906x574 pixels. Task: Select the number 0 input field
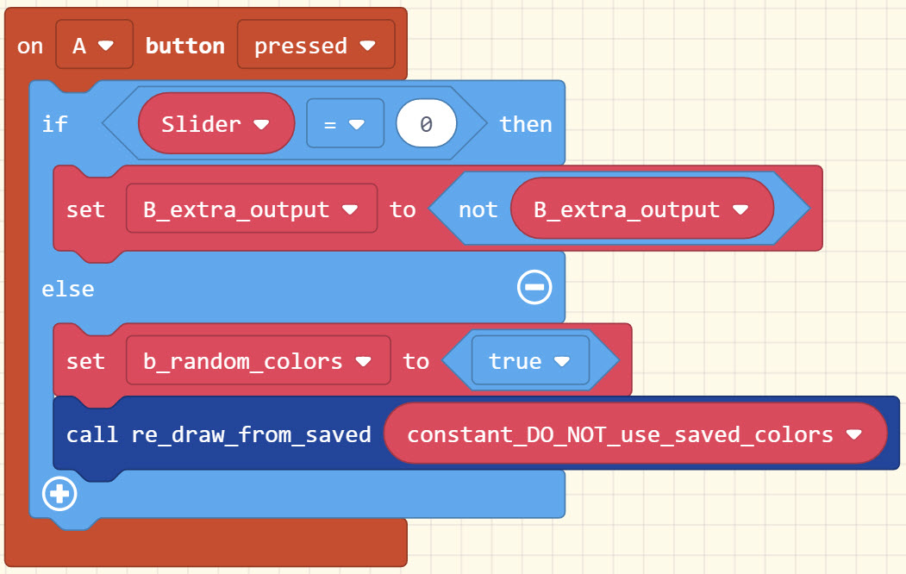426,123
